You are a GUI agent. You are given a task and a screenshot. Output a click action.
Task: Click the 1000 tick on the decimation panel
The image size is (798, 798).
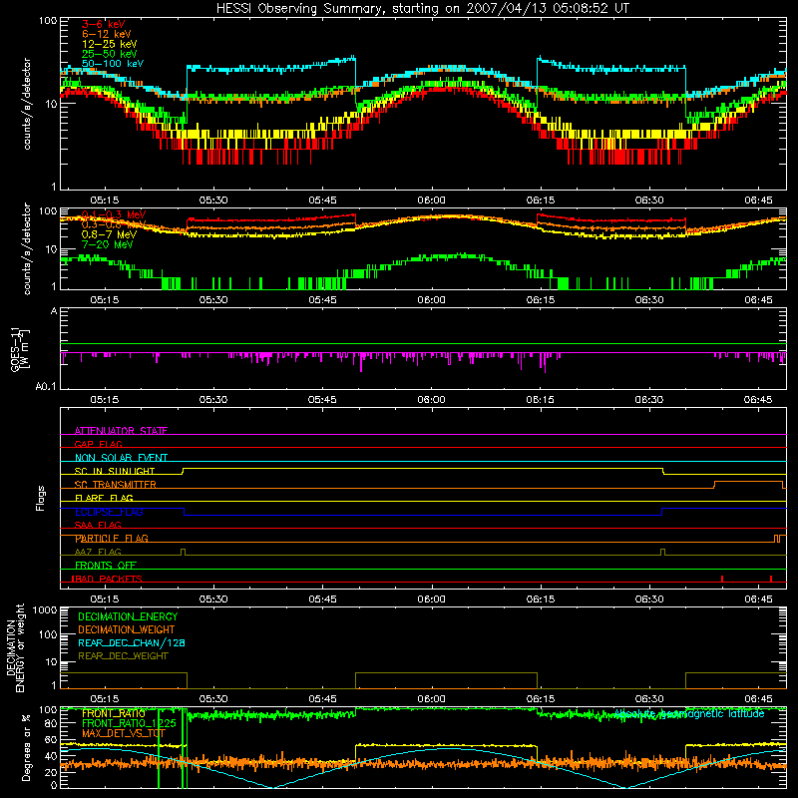[45, 609]
